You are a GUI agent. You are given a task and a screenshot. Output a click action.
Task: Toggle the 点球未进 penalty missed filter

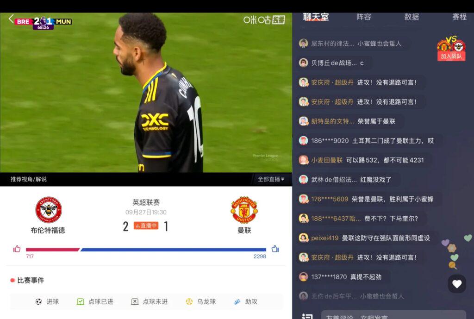coord(150,301)
